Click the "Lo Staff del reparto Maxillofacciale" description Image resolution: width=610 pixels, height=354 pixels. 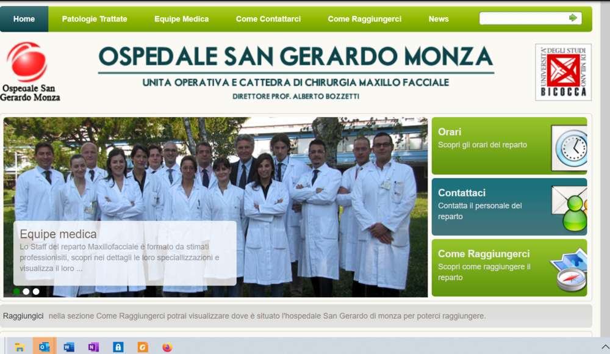tap(120, 258)
